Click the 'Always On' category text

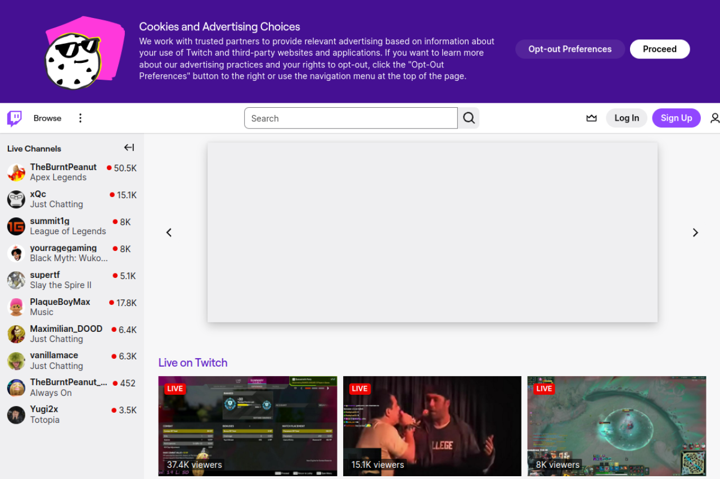[51, 393]
